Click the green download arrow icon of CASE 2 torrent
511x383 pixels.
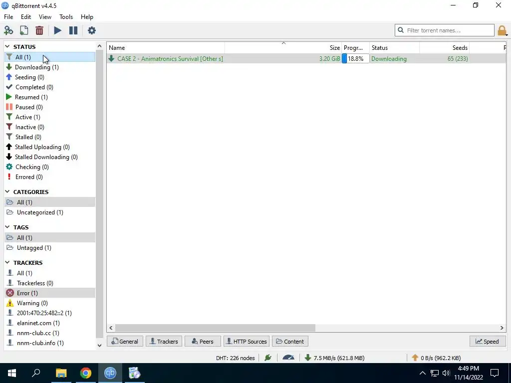[111, 58]
